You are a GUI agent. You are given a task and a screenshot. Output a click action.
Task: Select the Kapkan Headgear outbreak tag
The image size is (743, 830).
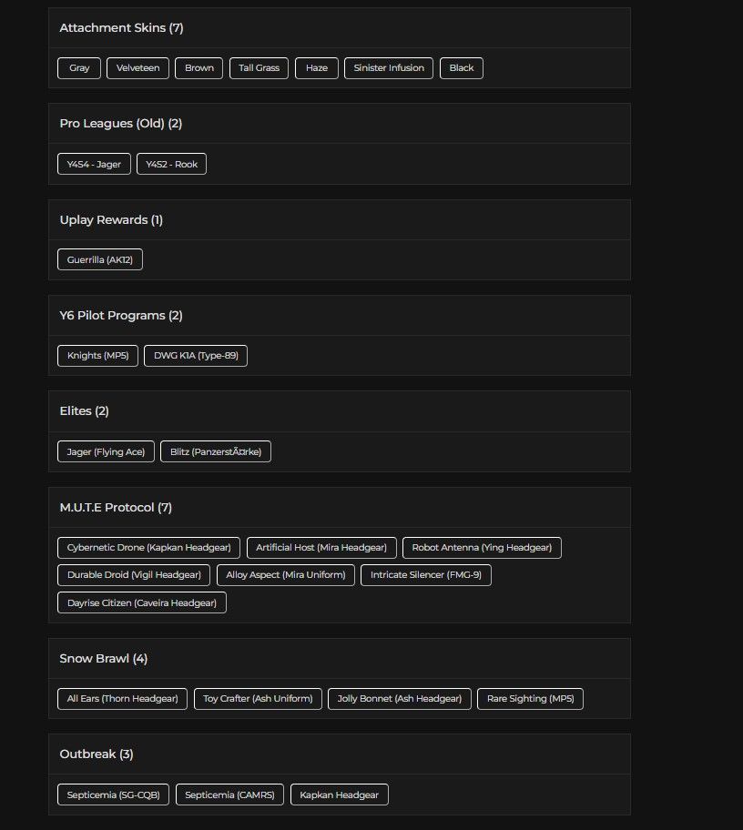coord(340,795)
